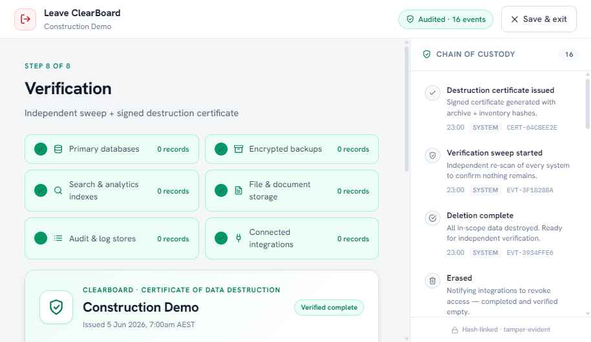Click the 'Deletion complete' event title
This screenshot has height=342, width=591.
click(x=480, y=216)
